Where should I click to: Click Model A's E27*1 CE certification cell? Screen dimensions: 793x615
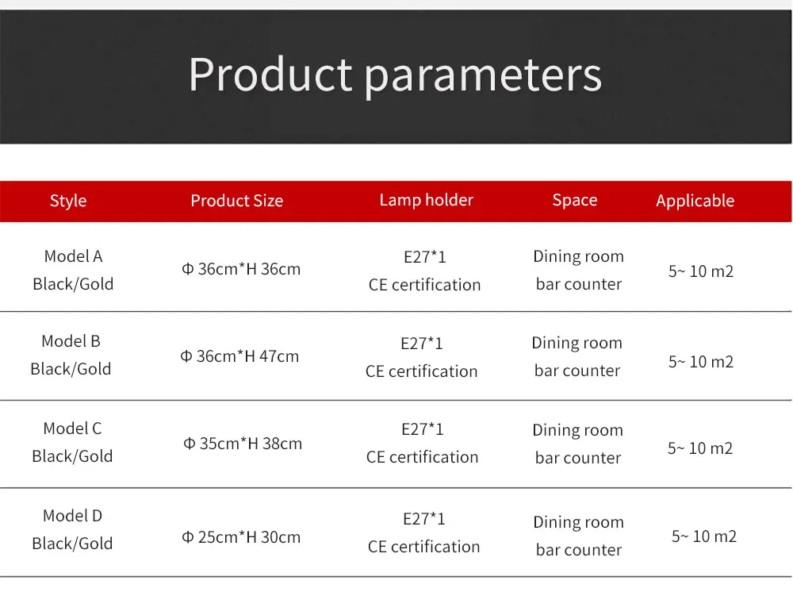pos(425,271)
